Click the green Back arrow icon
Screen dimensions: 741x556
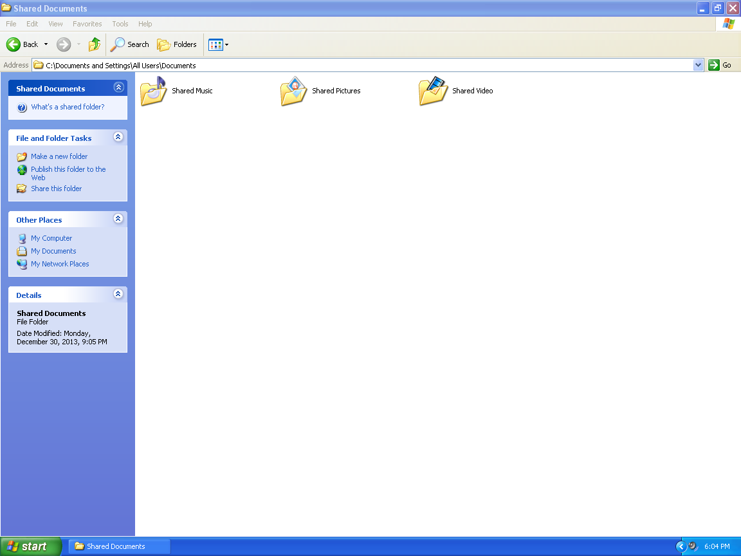[x=14, y=44]
